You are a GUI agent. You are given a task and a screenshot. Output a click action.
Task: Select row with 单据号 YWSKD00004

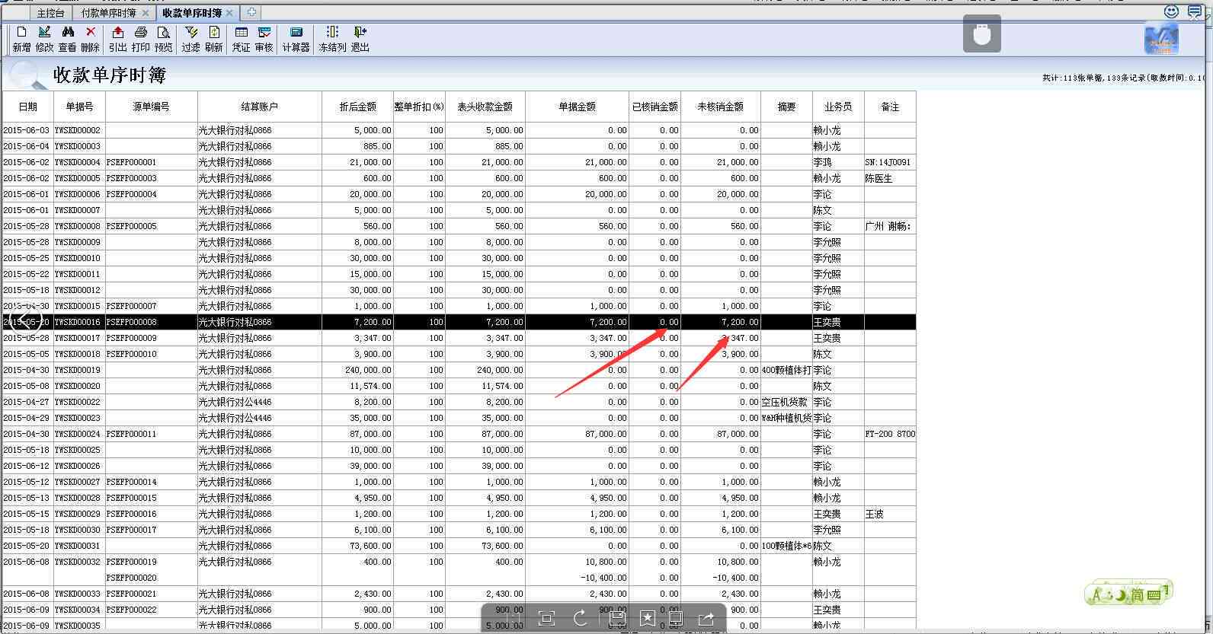459,162
